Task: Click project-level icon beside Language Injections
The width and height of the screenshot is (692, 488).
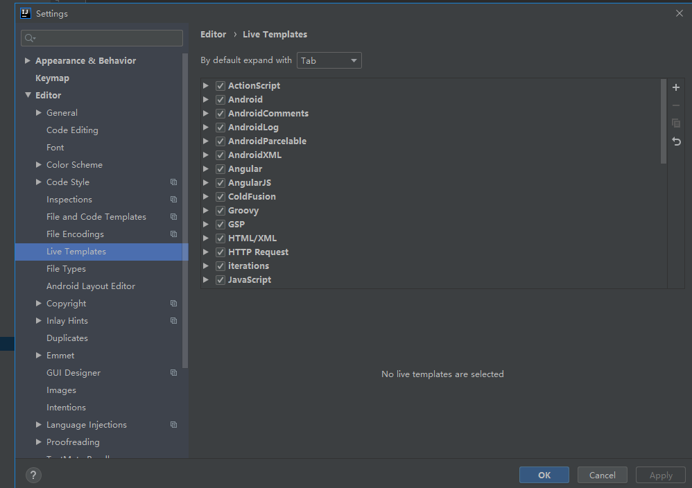Action: [x=173, y=424]
